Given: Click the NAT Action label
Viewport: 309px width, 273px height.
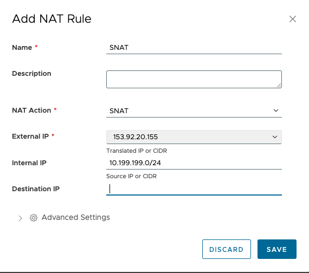Looking at the screenshot, I should (31, 110).
